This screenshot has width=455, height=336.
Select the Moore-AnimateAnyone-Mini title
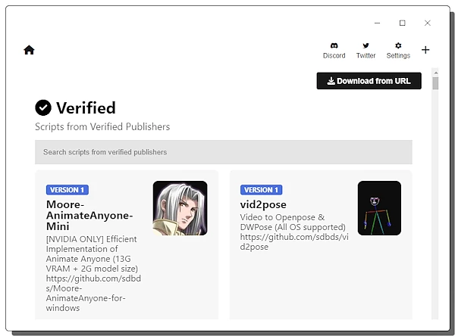click(89, 215)
